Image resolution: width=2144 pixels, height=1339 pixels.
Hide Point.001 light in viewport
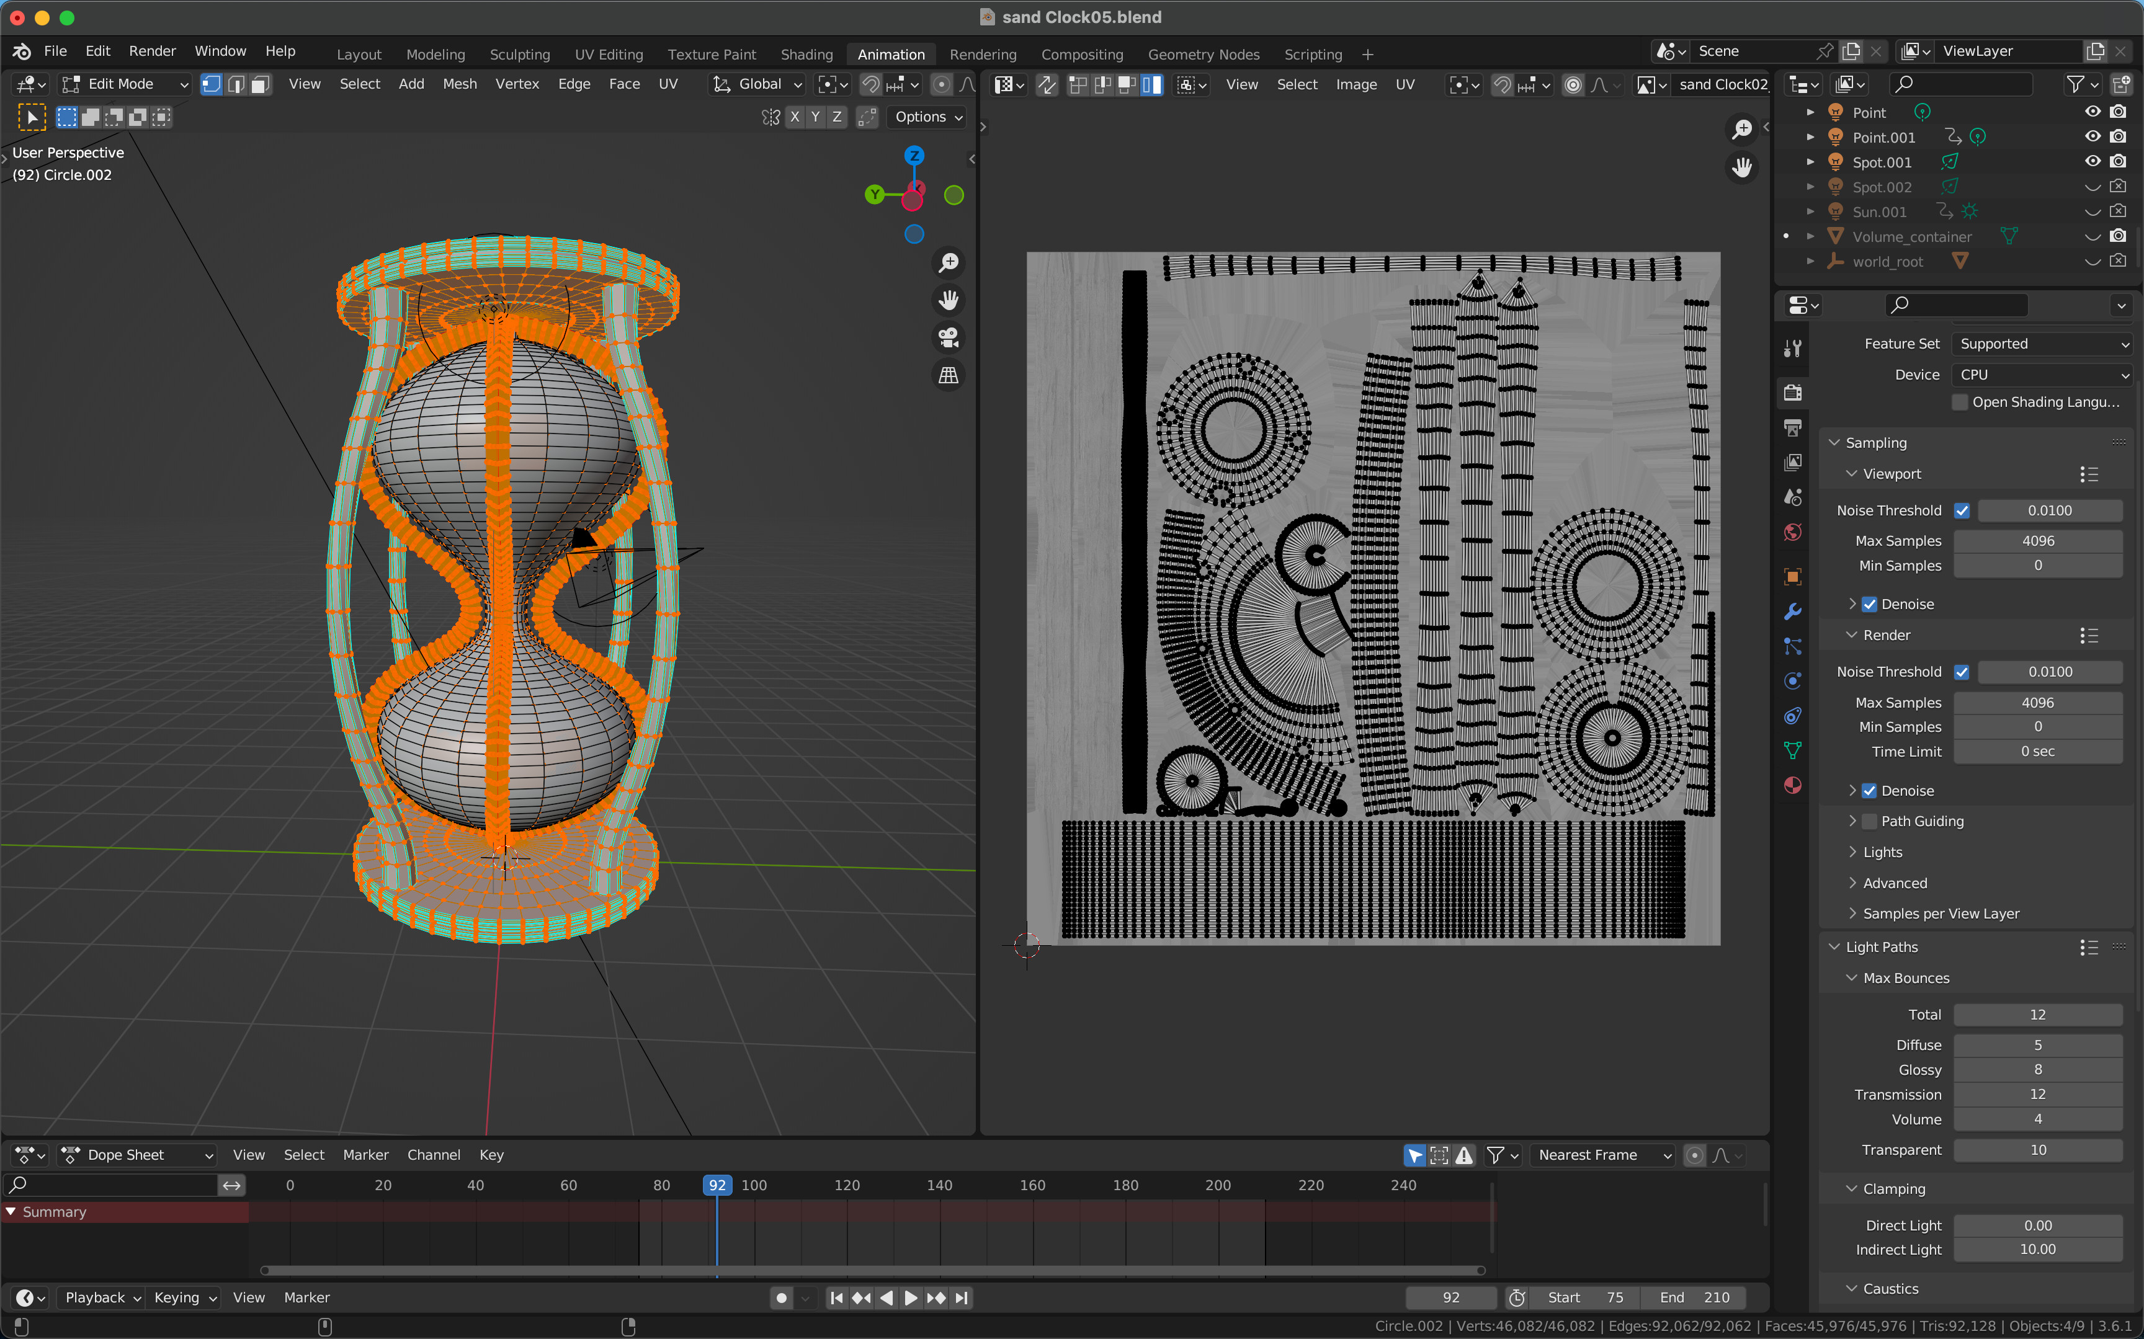tap(2092, 136)
